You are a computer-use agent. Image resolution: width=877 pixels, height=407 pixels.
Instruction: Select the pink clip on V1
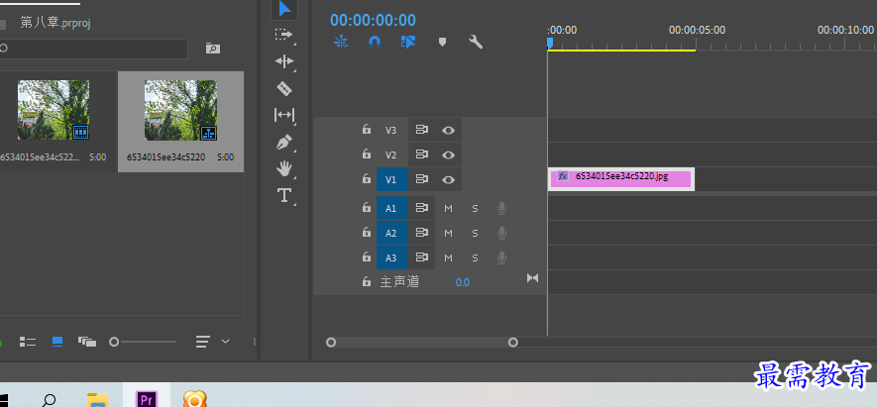[x=620, y=179]
